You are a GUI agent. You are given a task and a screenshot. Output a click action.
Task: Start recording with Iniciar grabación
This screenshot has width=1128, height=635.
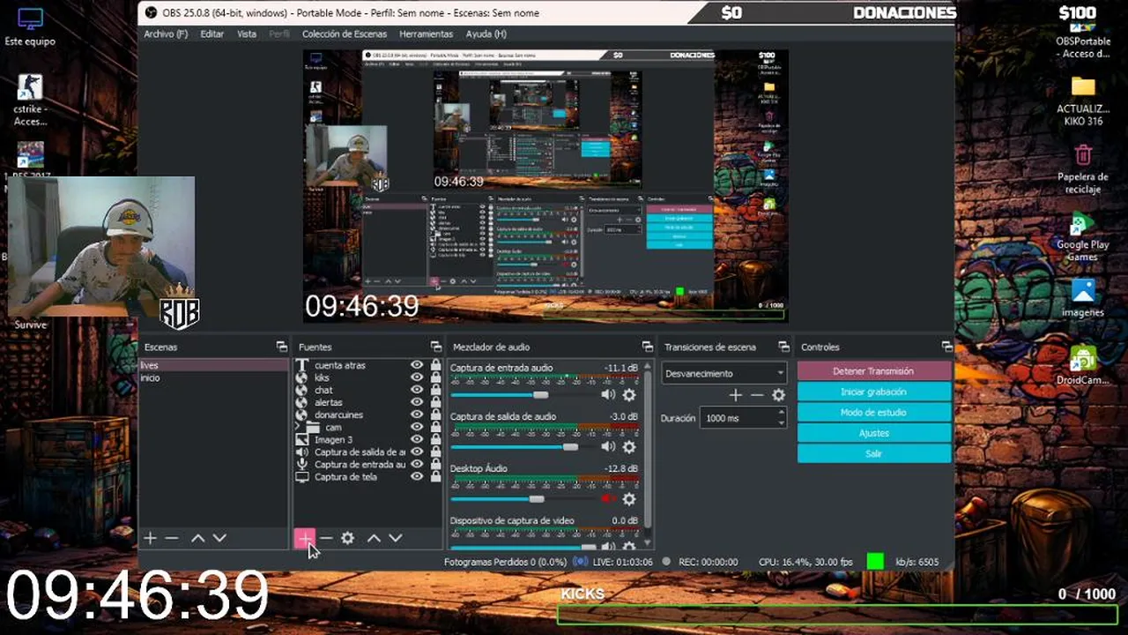pos(874,392)
